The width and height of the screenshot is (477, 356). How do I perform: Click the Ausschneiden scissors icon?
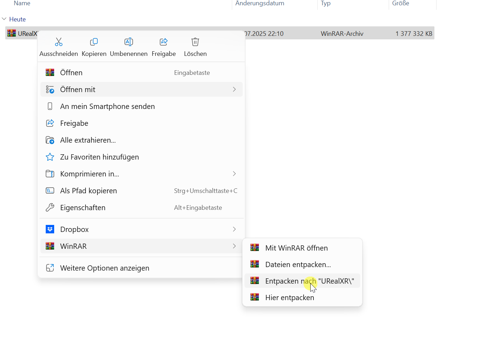(58, 42)
